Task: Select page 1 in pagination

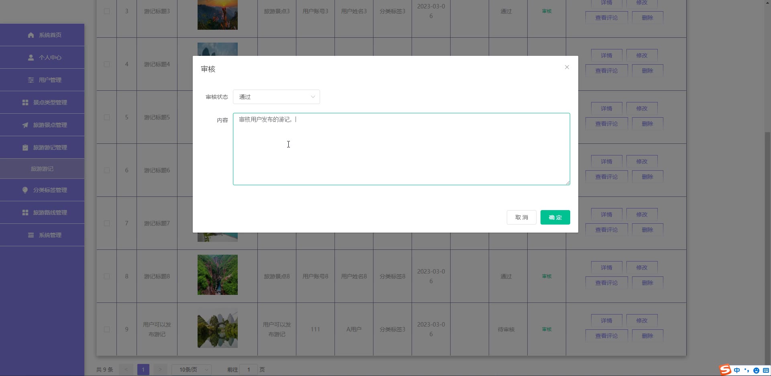Action: coord(143,370)
